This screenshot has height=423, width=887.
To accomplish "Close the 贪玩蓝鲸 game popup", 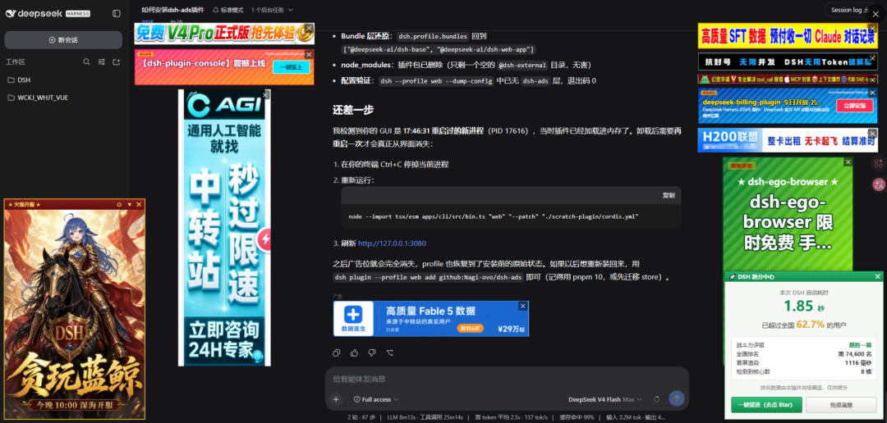I will (x=139, y=204).
